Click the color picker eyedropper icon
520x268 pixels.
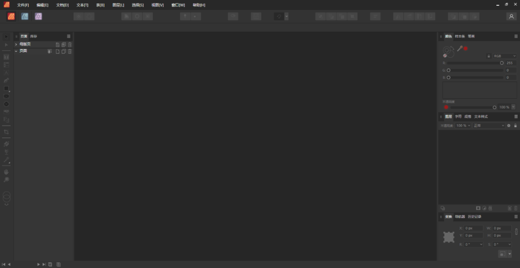coord(459,49)
